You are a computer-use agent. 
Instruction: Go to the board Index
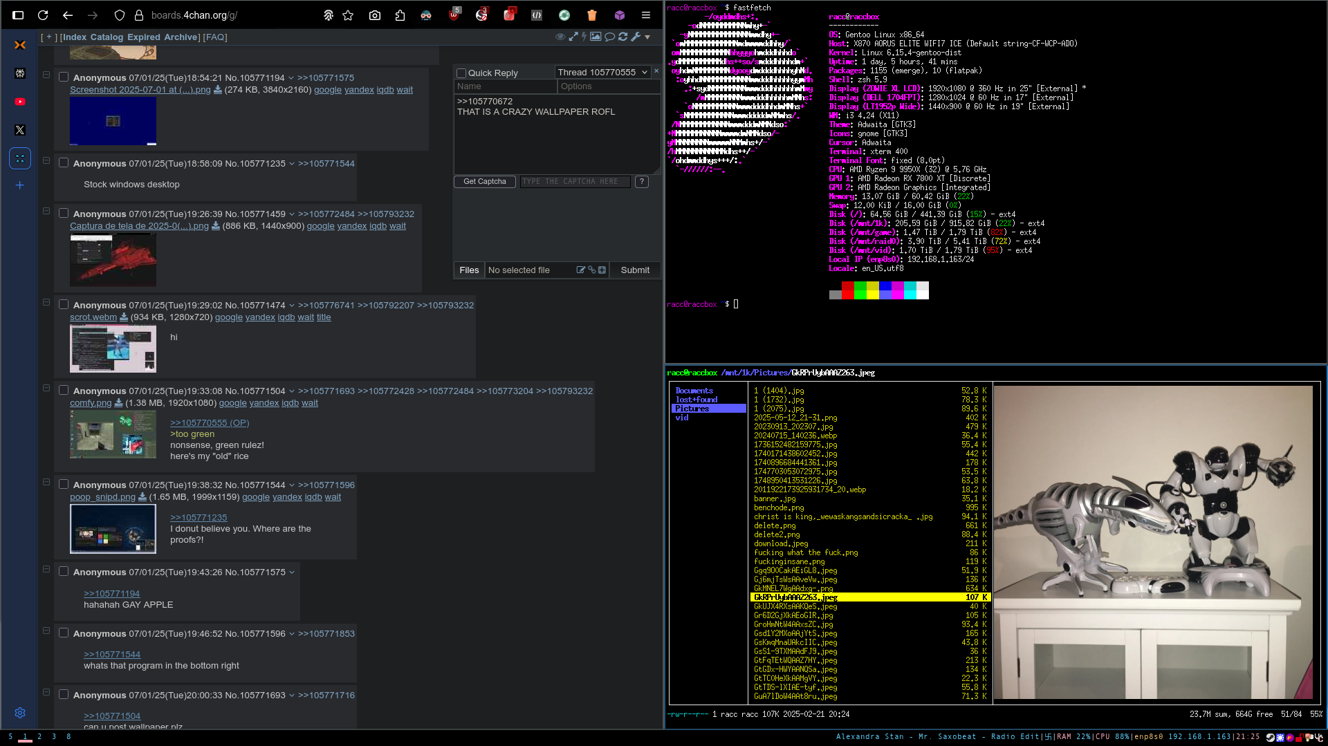(75, 37)
